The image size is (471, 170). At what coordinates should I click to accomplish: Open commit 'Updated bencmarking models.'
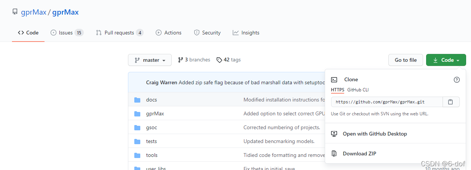279,142
